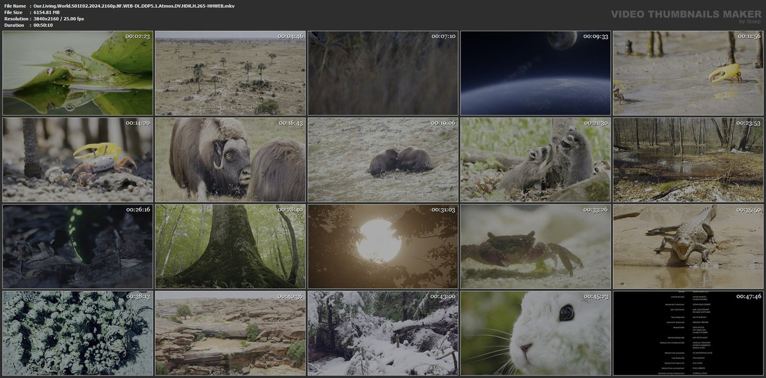This screenshot has height=378, width=766.
Task: Select the snowy forest thumbnail at 00:43:00
Action: (x=383, y=333)
